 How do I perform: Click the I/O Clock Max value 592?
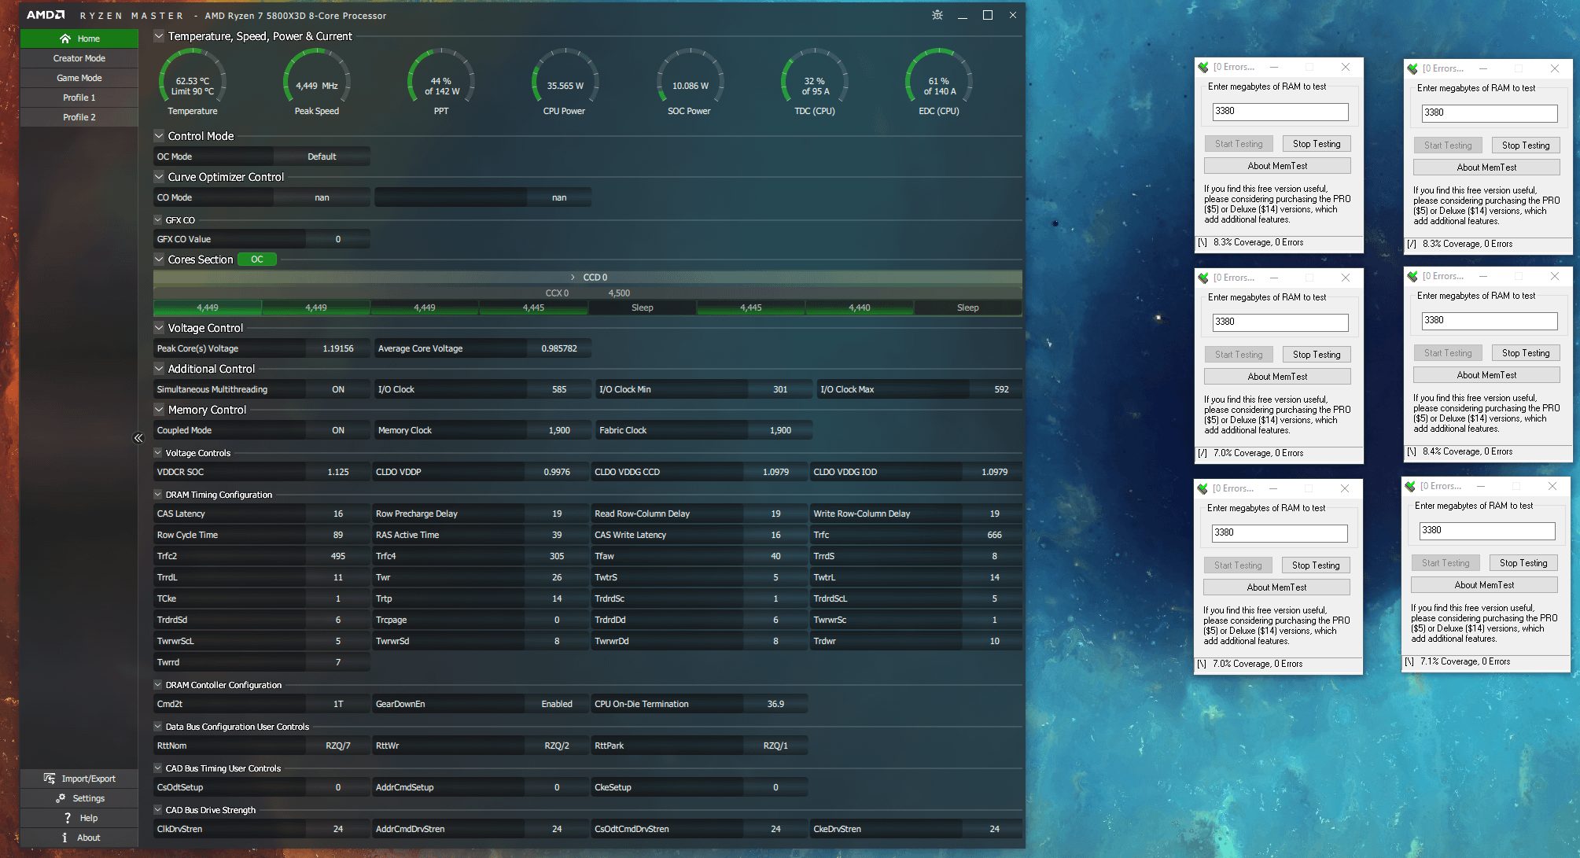[x=1001, y=389]
